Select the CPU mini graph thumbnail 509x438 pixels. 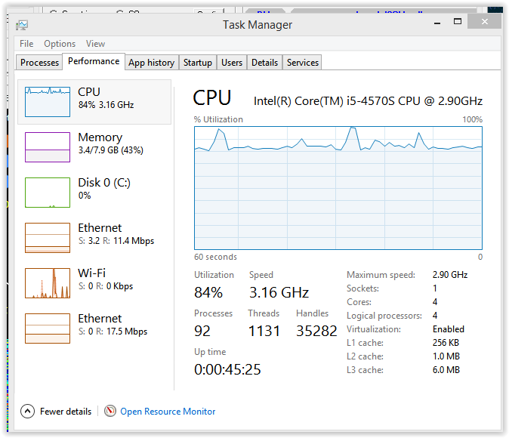click(x=47, y=102)
